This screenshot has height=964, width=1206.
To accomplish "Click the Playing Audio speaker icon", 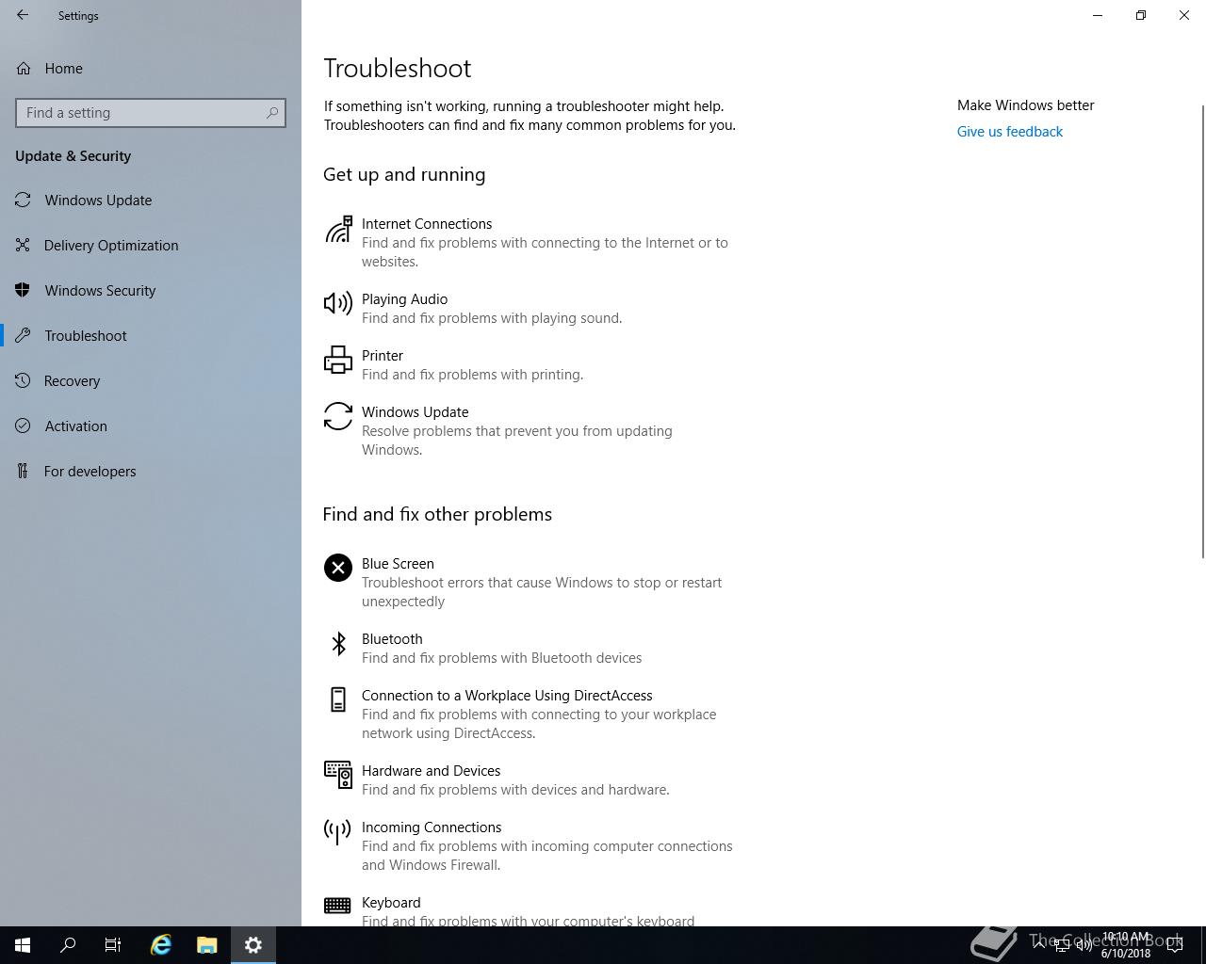I will click(x=338, y=303).
